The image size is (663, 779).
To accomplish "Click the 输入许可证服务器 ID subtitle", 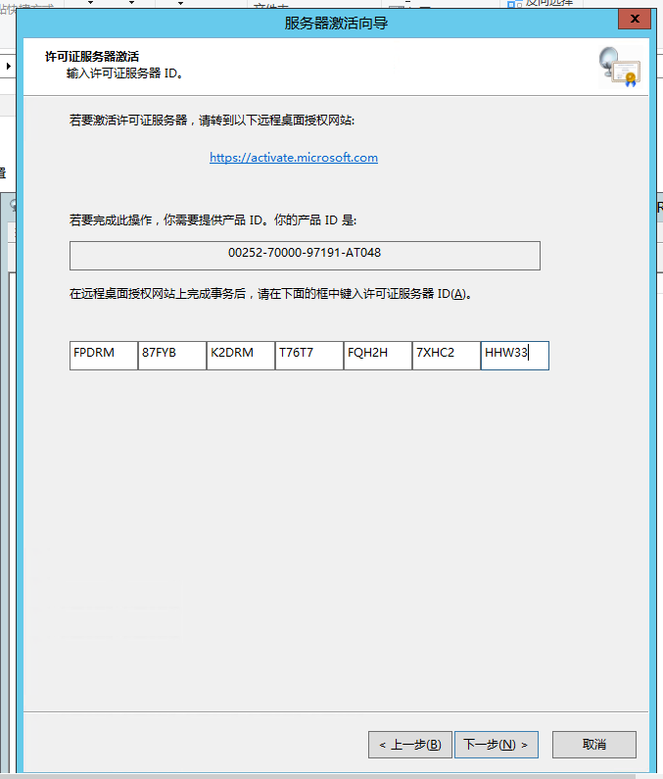I will (124, 73).
